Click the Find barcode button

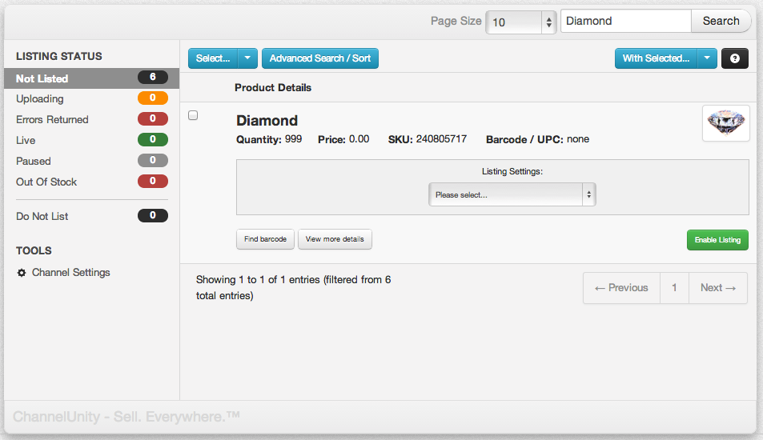(x=265, y=239)
